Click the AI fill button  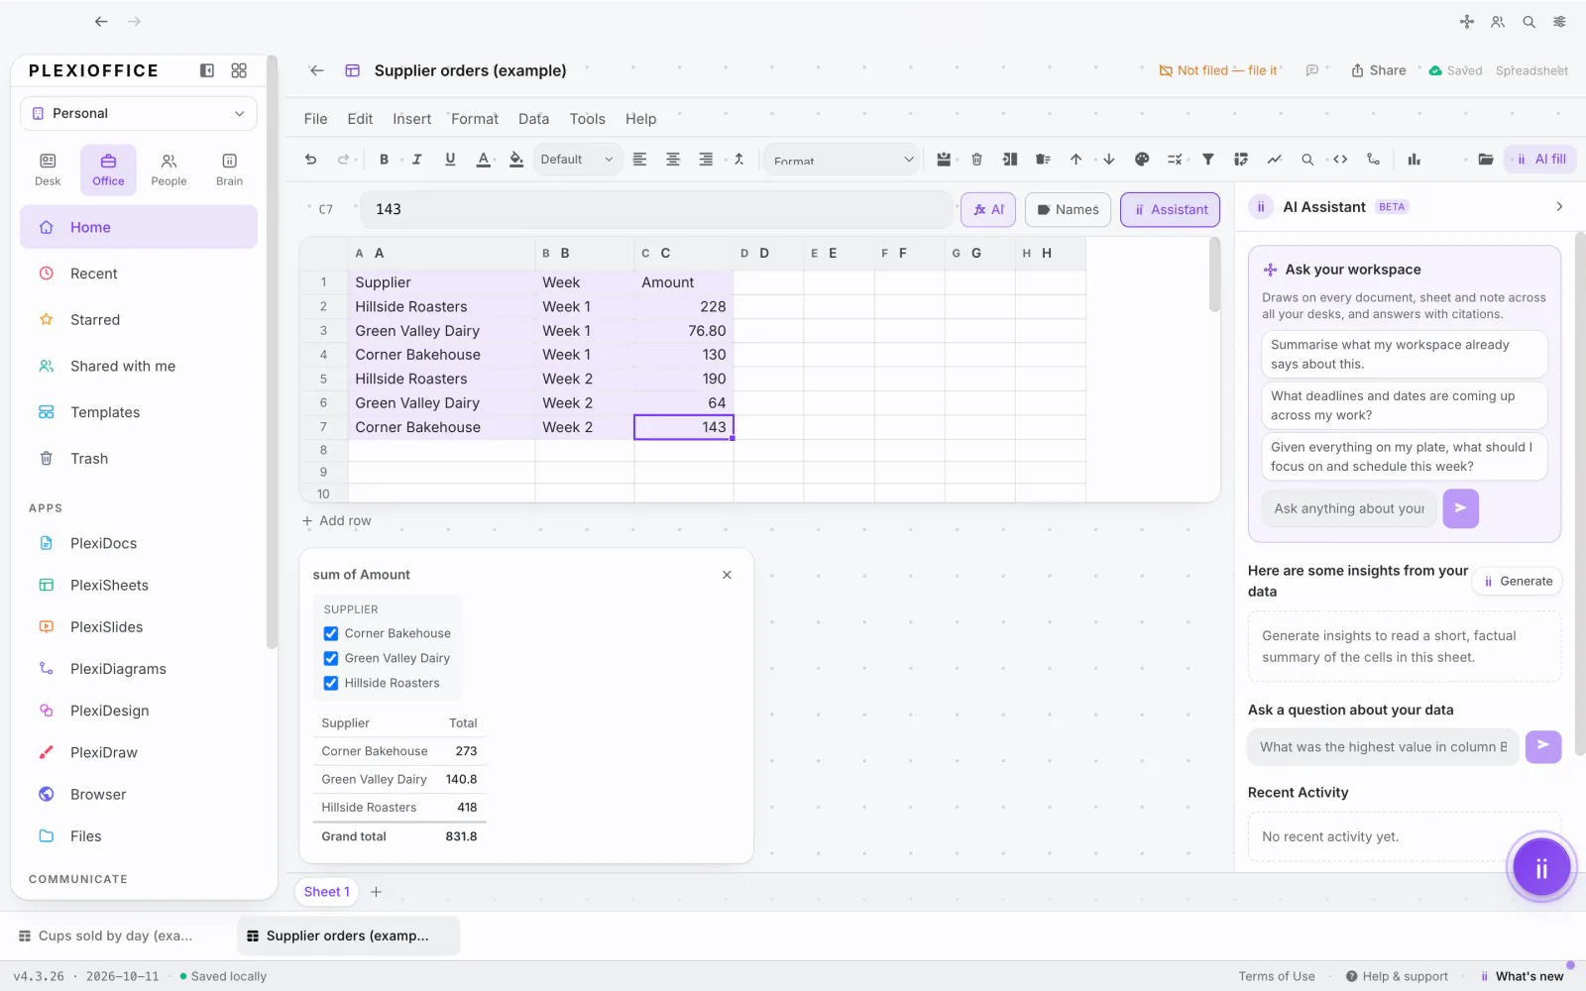(1541, 160)
